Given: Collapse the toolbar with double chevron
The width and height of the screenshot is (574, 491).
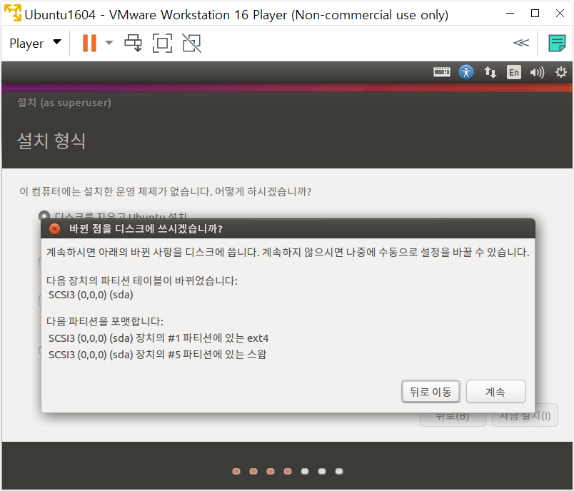Looking at the screenshot, I should [521, 43].
